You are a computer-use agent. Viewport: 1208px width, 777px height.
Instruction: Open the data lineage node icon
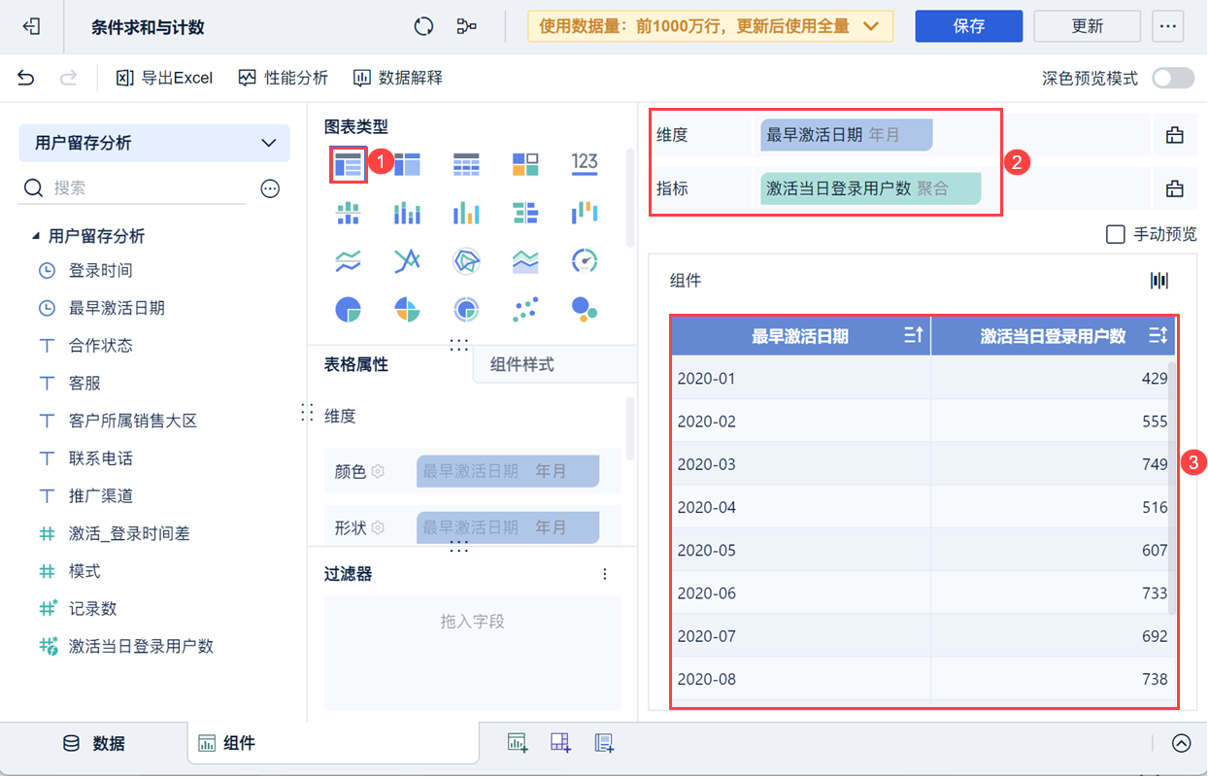[x=466, y=27]
